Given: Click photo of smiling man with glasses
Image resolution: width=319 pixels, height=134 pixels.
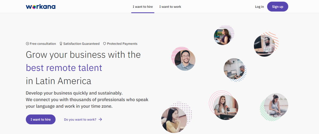Looking at the screenshot, I should point(185,60).
